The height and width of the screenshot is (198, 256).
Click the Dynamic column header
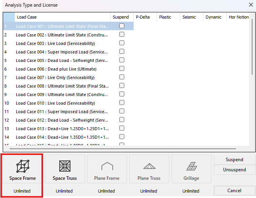(x=215, y=17)
